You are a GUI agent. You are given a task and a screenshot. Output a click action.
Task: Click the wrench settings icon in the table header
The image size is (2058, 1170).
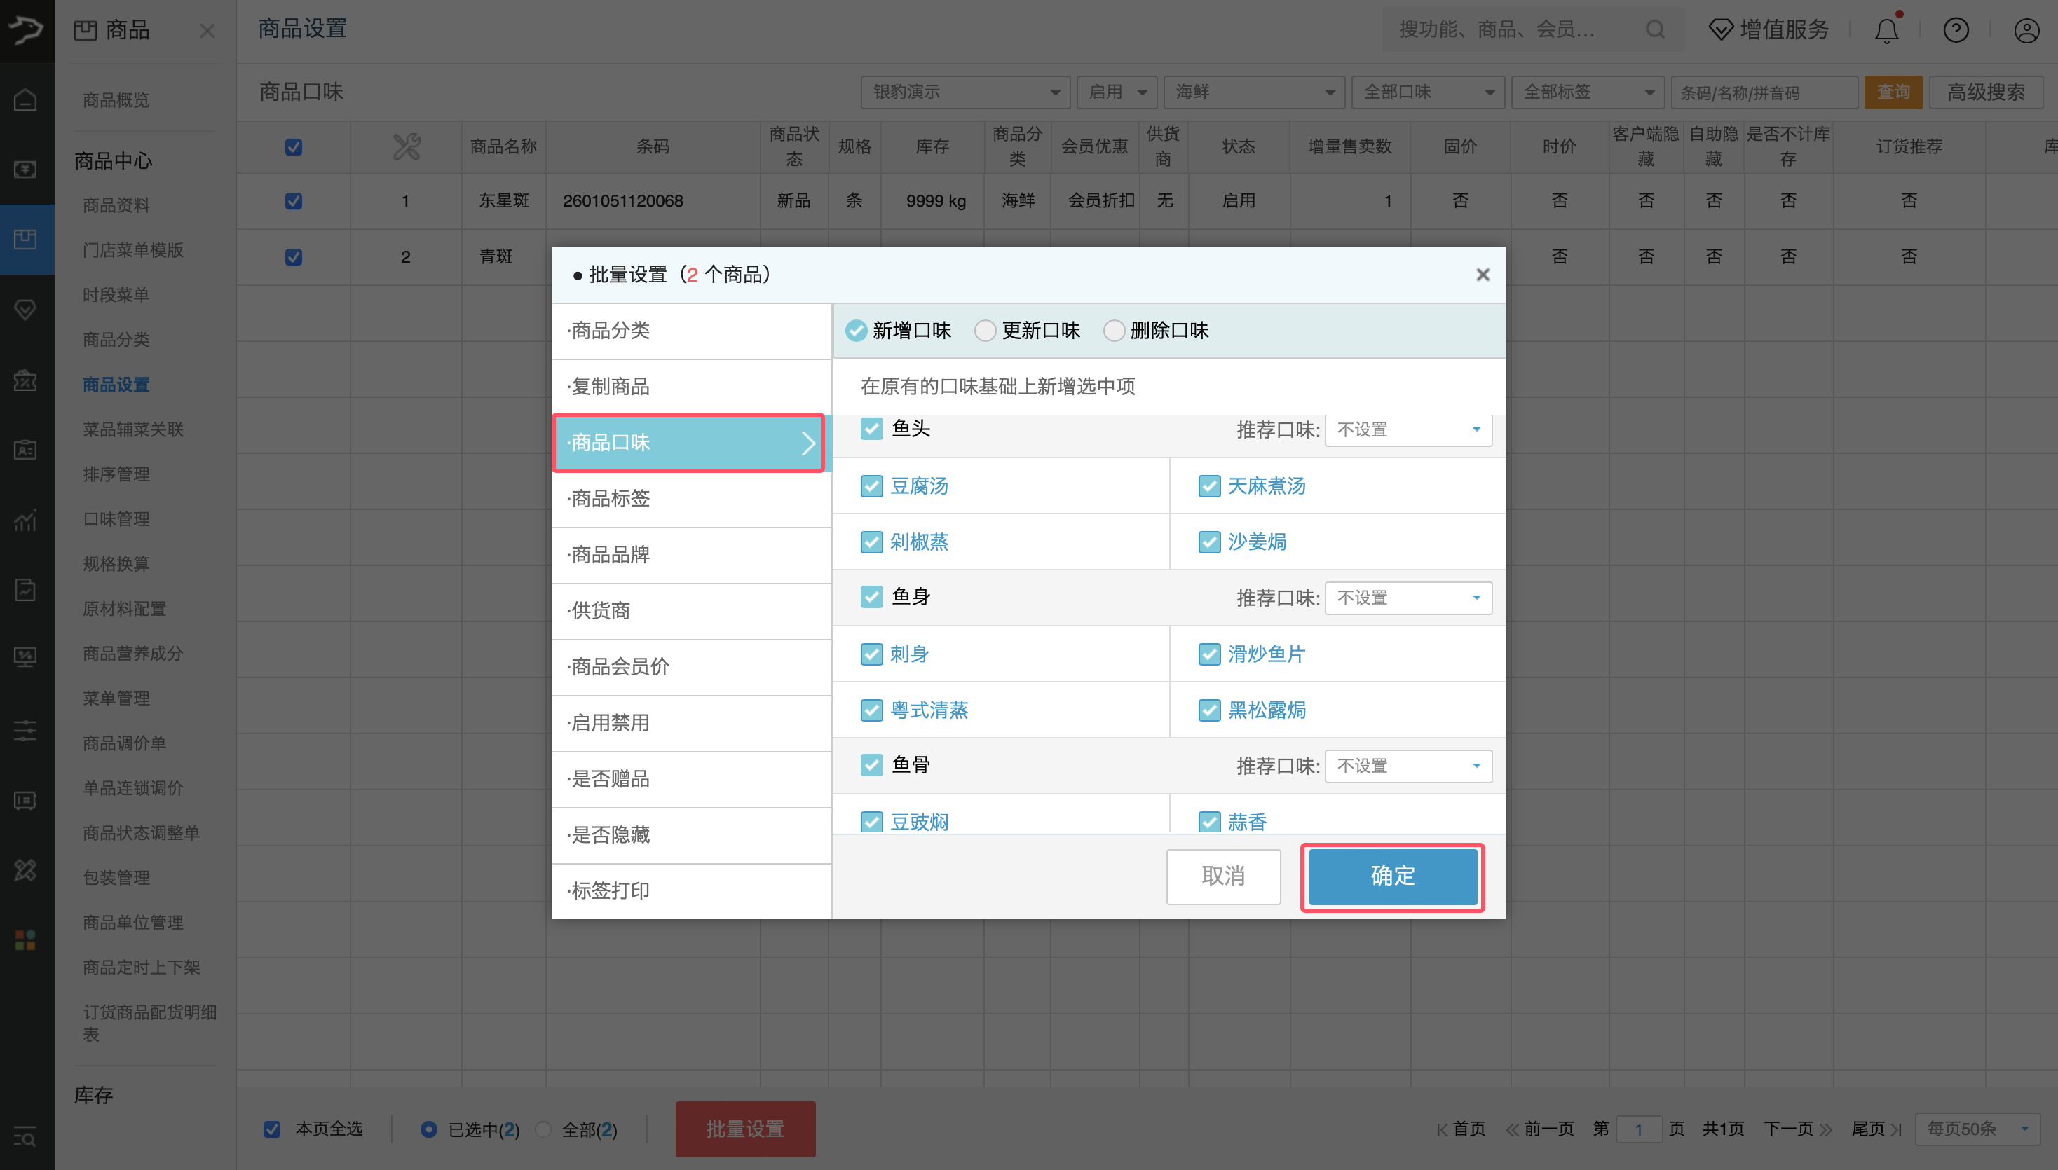pyautogui.click(x=406, y=146)
